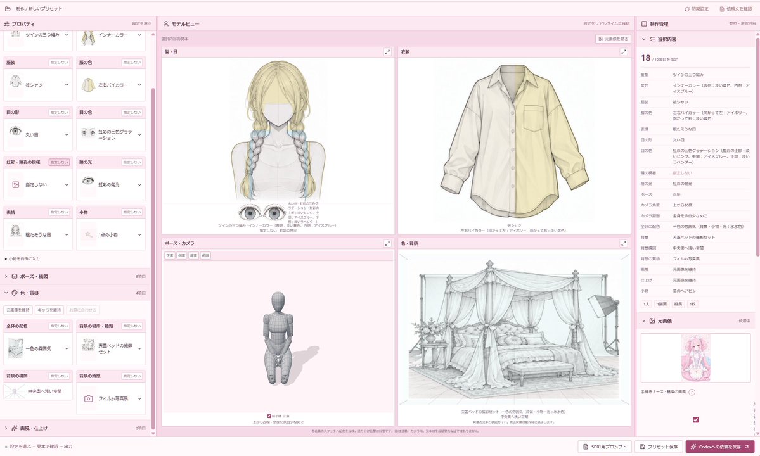Expand the 色・背景 preview panel

click(623, 243)
